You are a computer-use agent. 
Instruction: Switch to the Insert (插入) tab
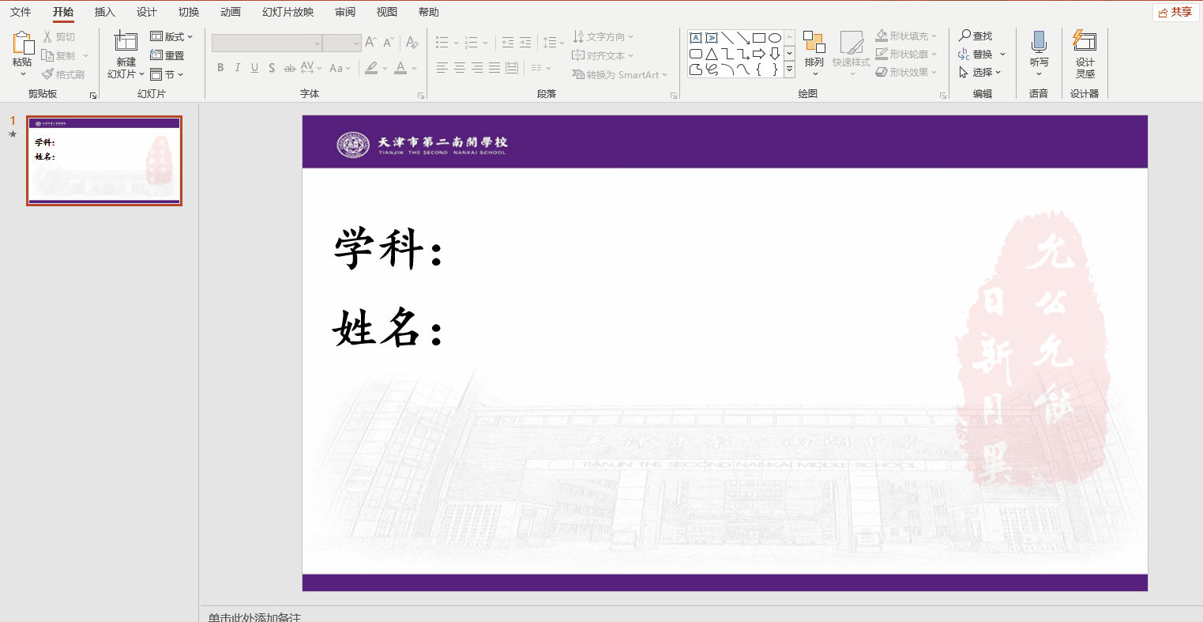coord(104,12)
